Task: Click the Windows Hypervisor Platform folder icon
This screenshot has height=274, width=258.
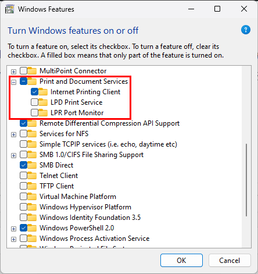Action: tap(32, 207)
